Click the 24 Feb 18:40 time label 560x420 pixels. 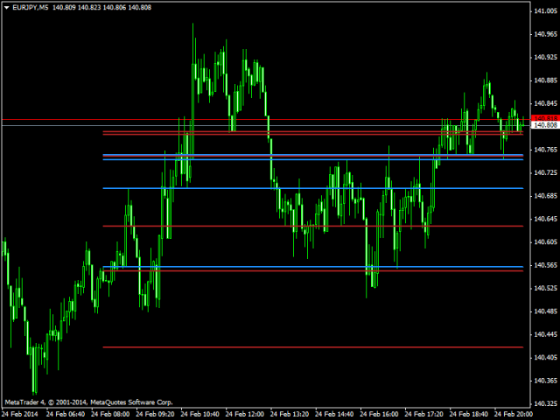[x=469, y=414]
